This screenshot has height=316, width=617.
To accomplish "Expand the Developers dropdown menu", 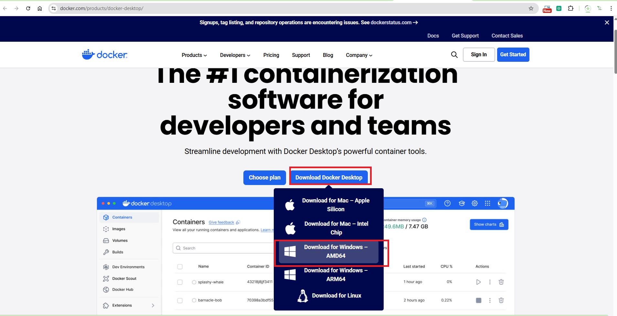I will 235,55.
